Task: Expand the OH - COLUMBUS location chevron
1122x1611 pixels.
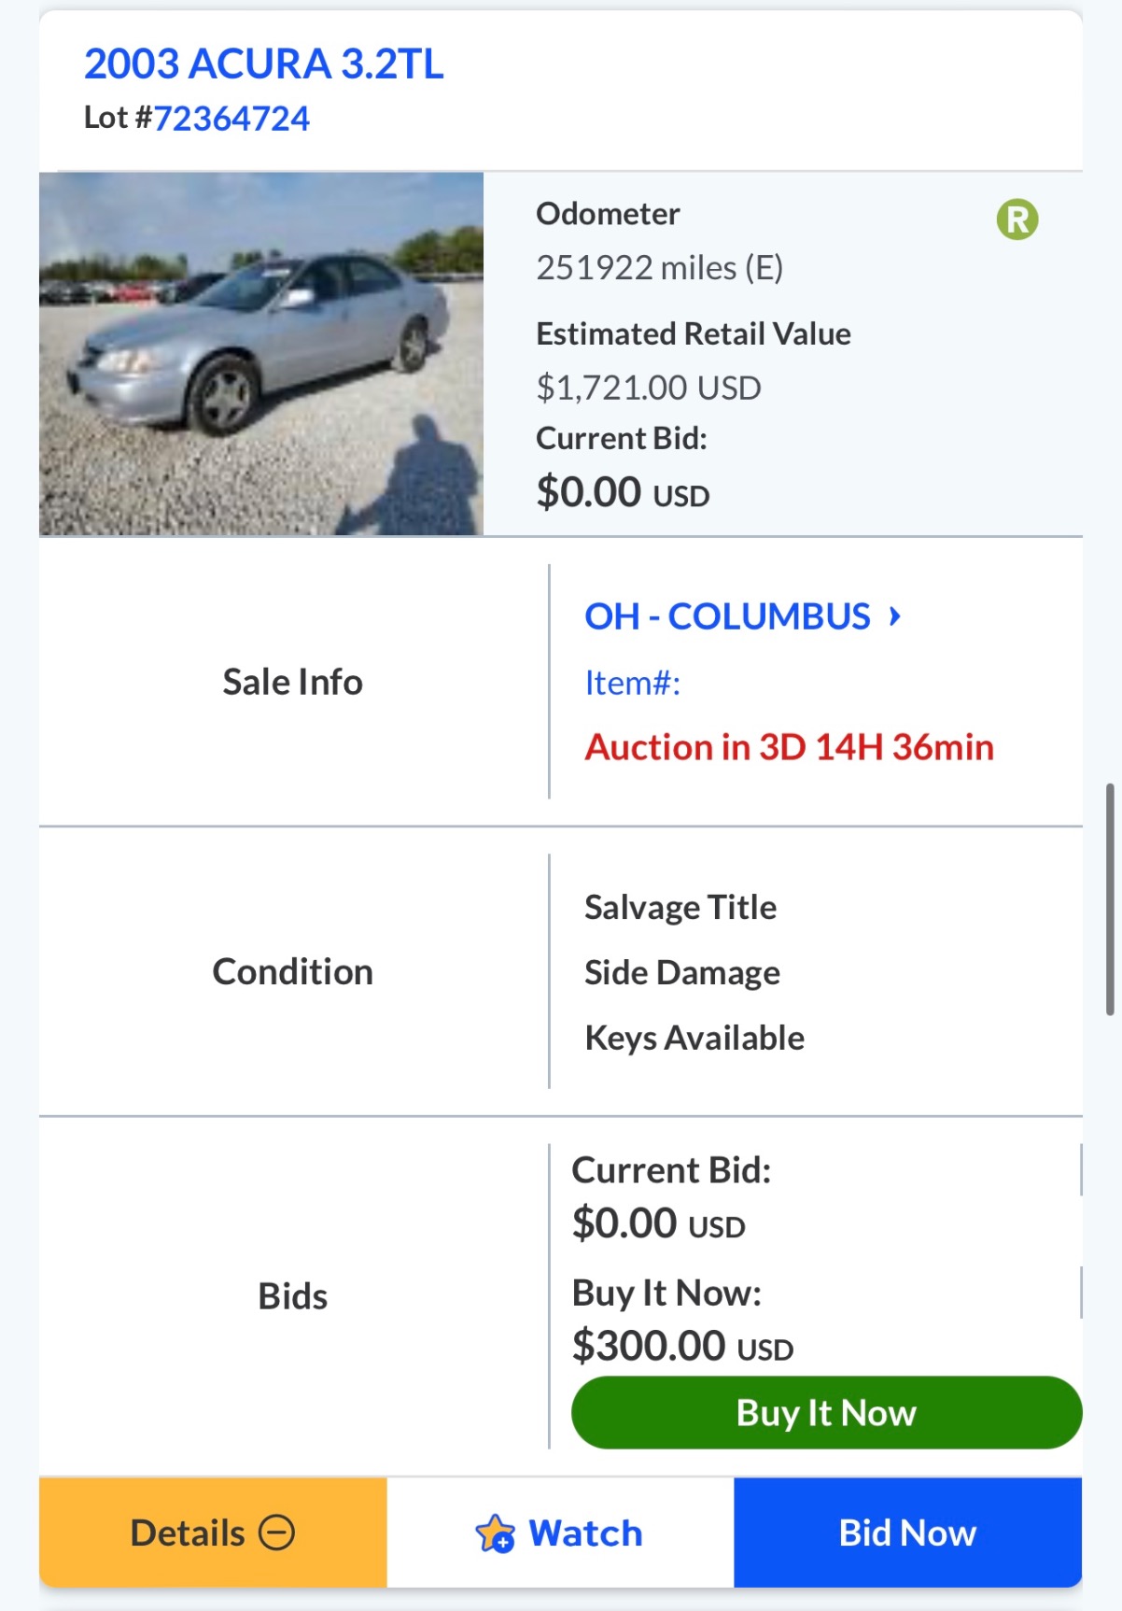Action: tap(894, 616)
